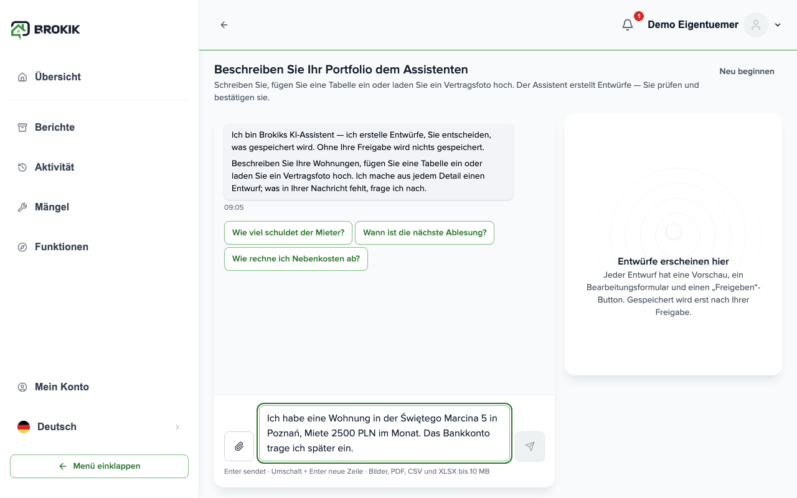Open Mein Konto

[100, 387]
